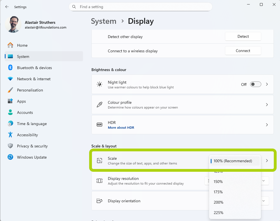Click the HDR icon
This screenshot has height=221, width=280.
pyautogui.click(x=99, y=124)
